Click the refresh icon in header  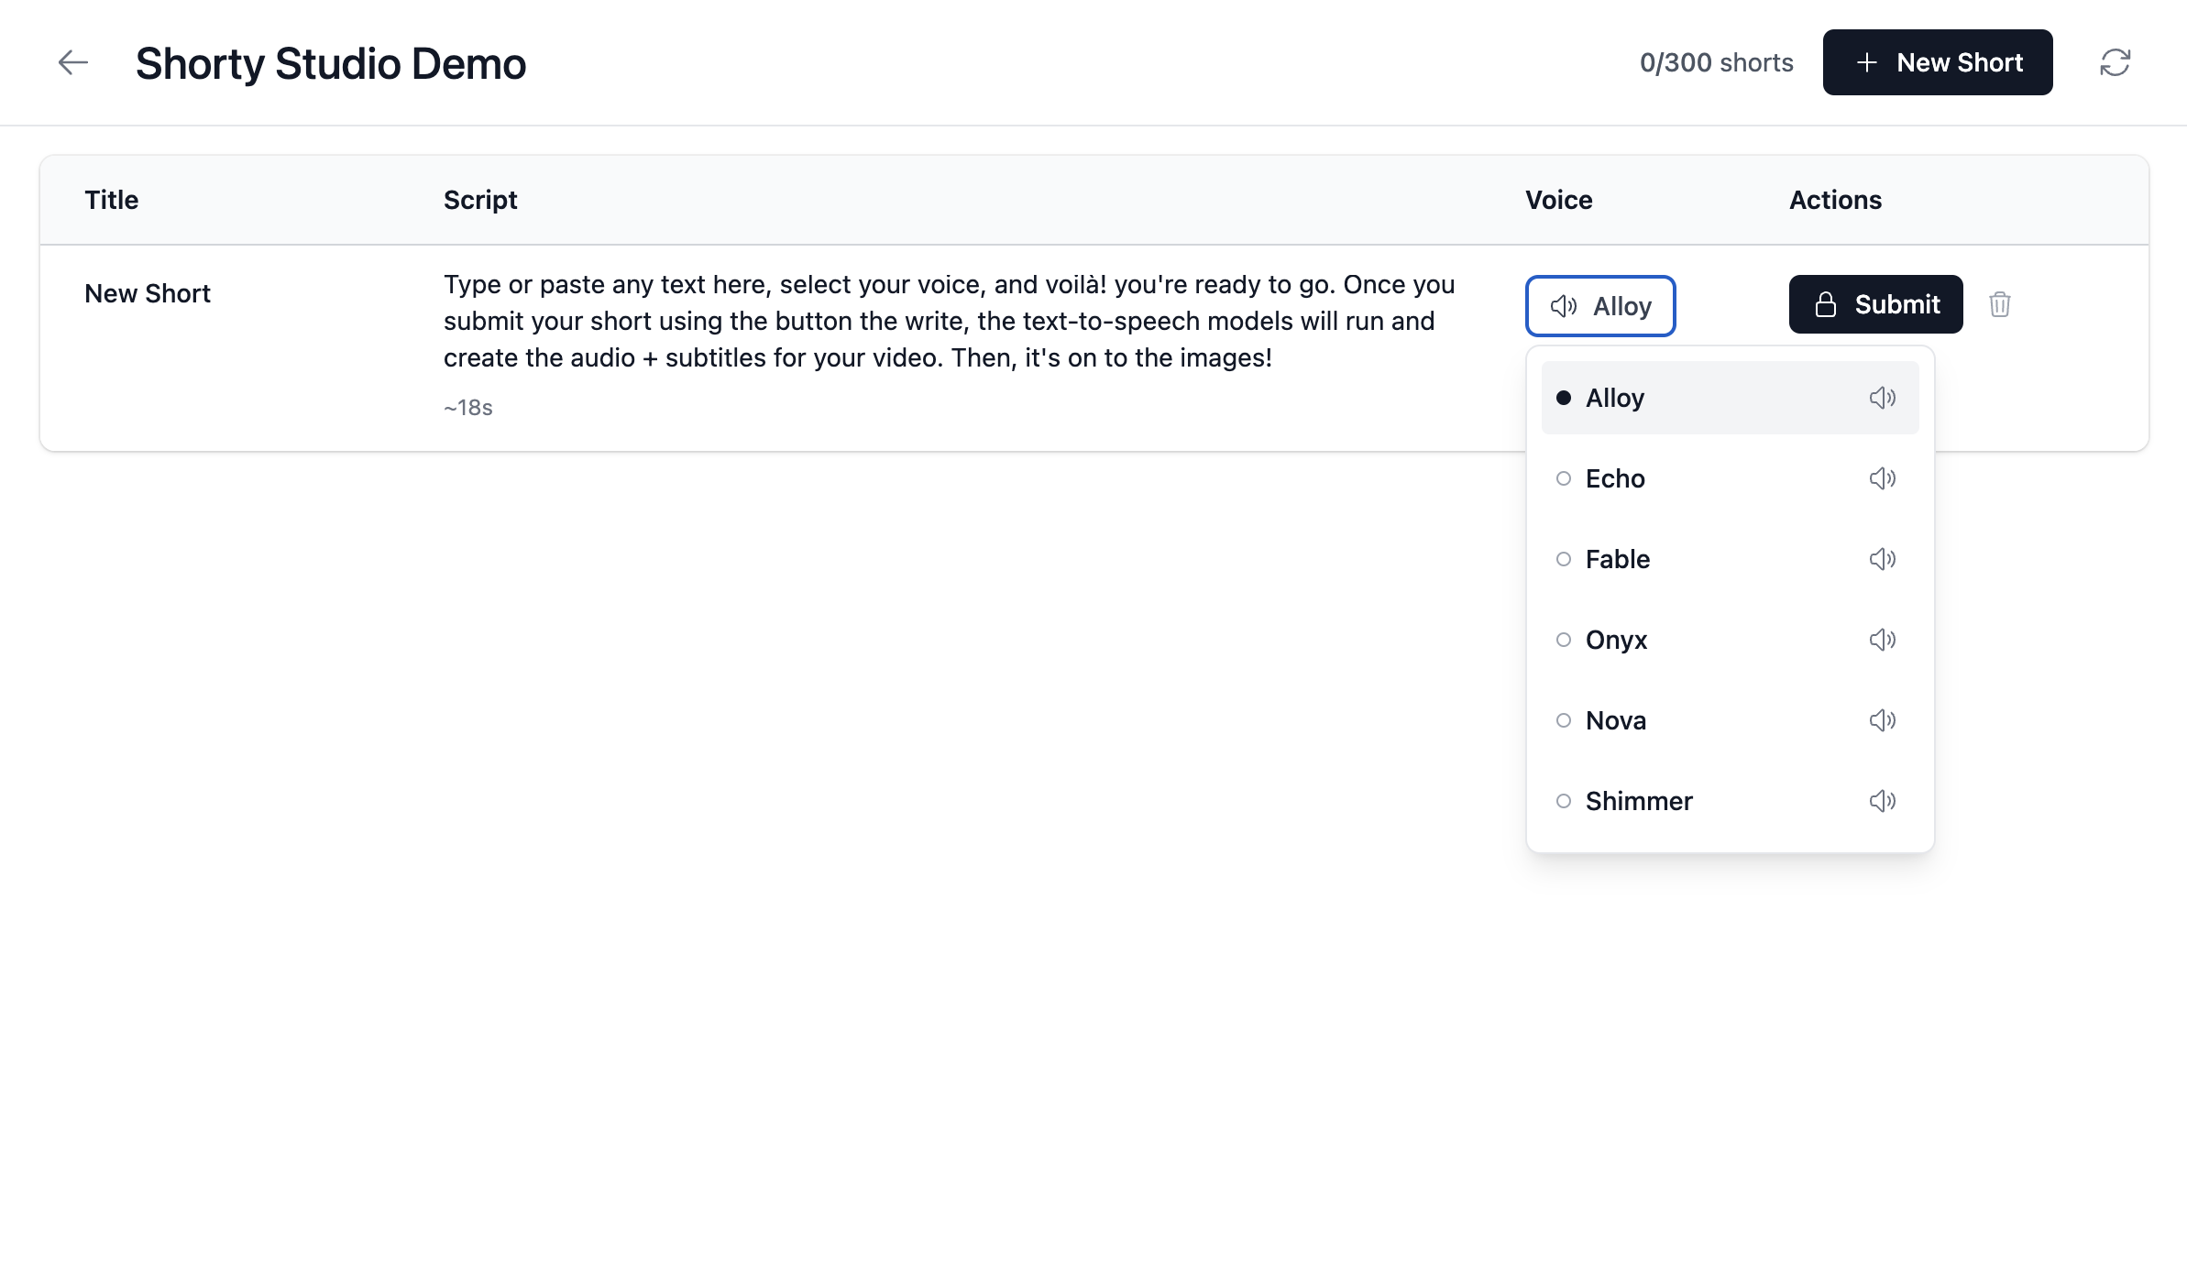2115,62
